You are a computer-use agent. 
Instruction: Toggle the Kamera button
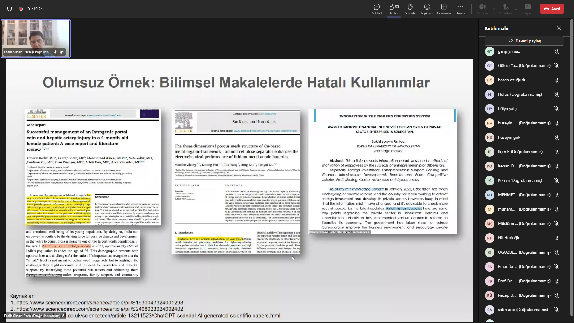(482, 9)
